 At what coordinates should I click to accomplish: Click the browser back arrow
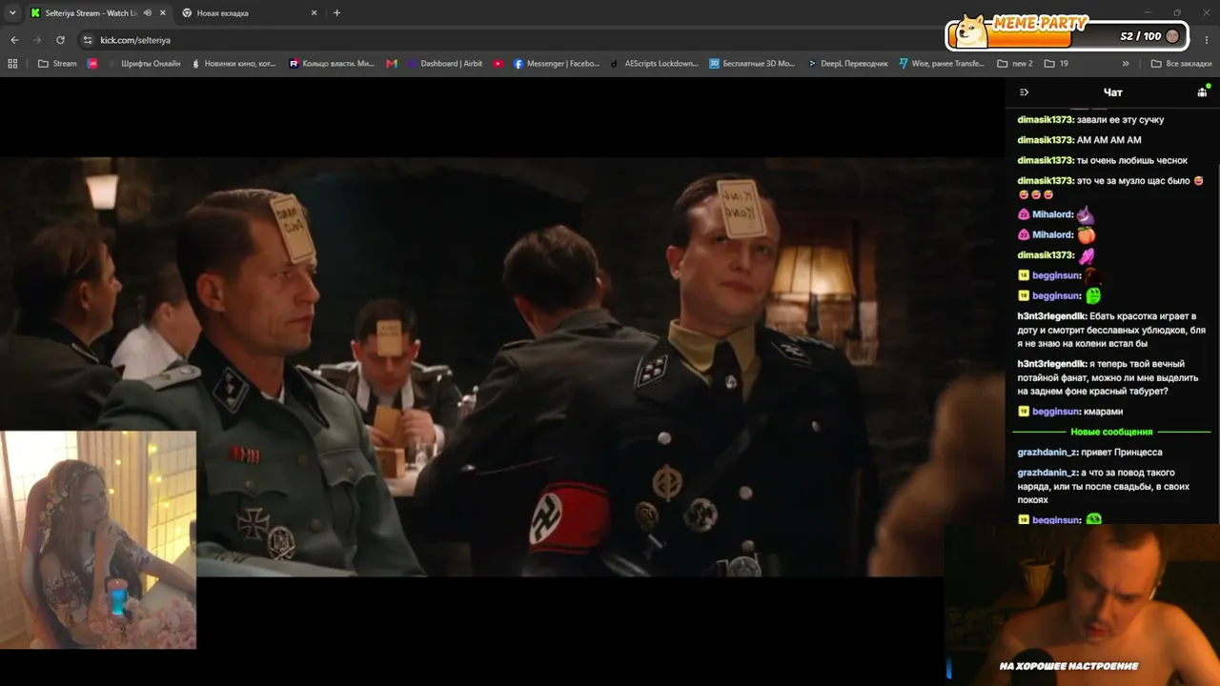coord(14,40)
